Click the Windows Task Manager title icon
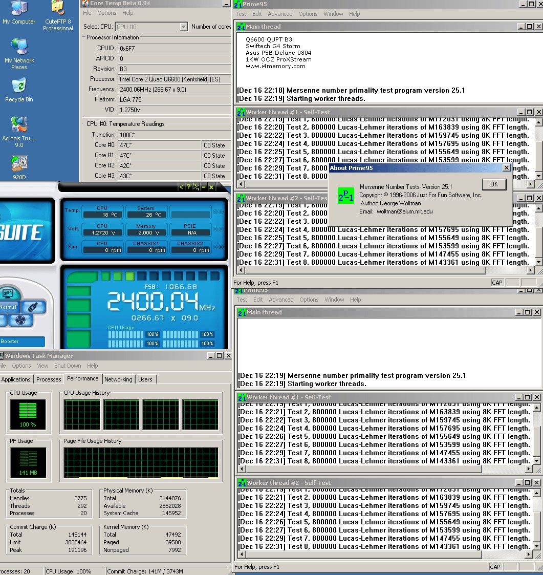The image size is (543, 575). tap(2, 356)
